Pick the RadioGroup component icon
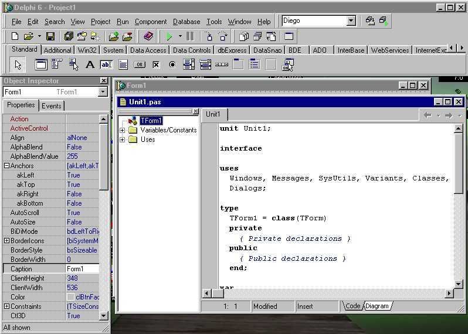Viewport: 468px width, 334px height. click(x=255, y=64)
